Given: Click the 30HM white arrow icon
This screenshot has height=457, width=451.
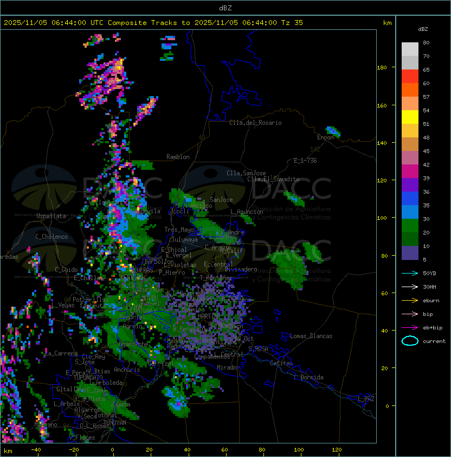Looking at the screenshot, I should pos(410,287).
